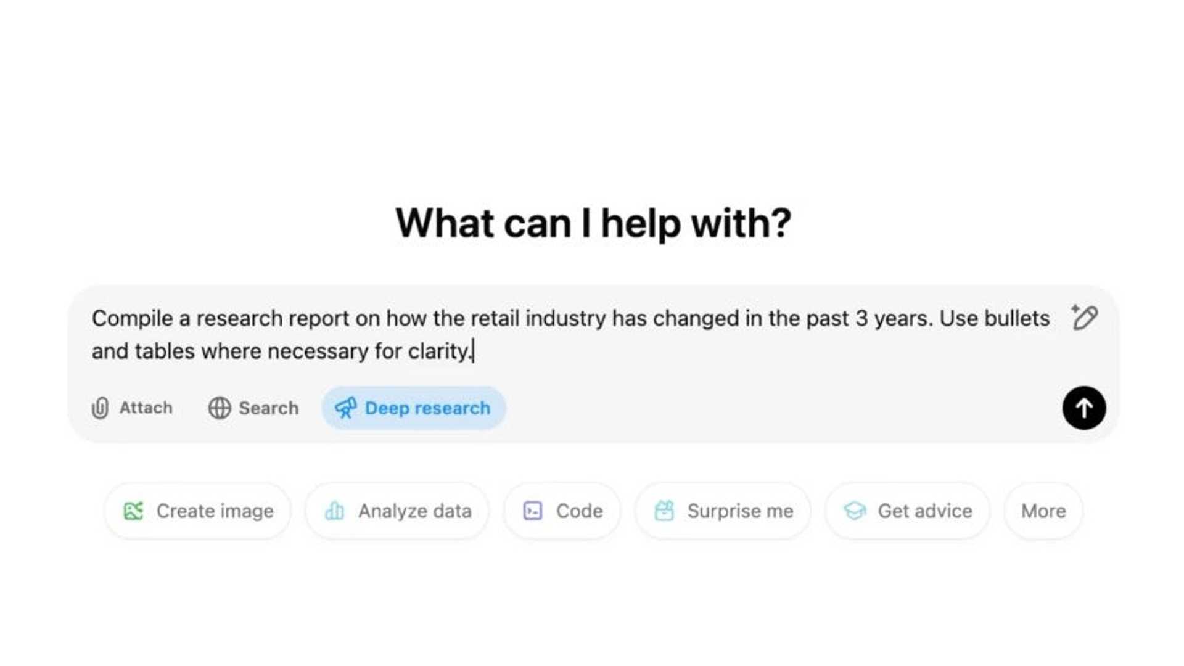The height and width of the screenshot is (666, 1184).
Task: Open Create image suggestion
Action: coord(197,511)
